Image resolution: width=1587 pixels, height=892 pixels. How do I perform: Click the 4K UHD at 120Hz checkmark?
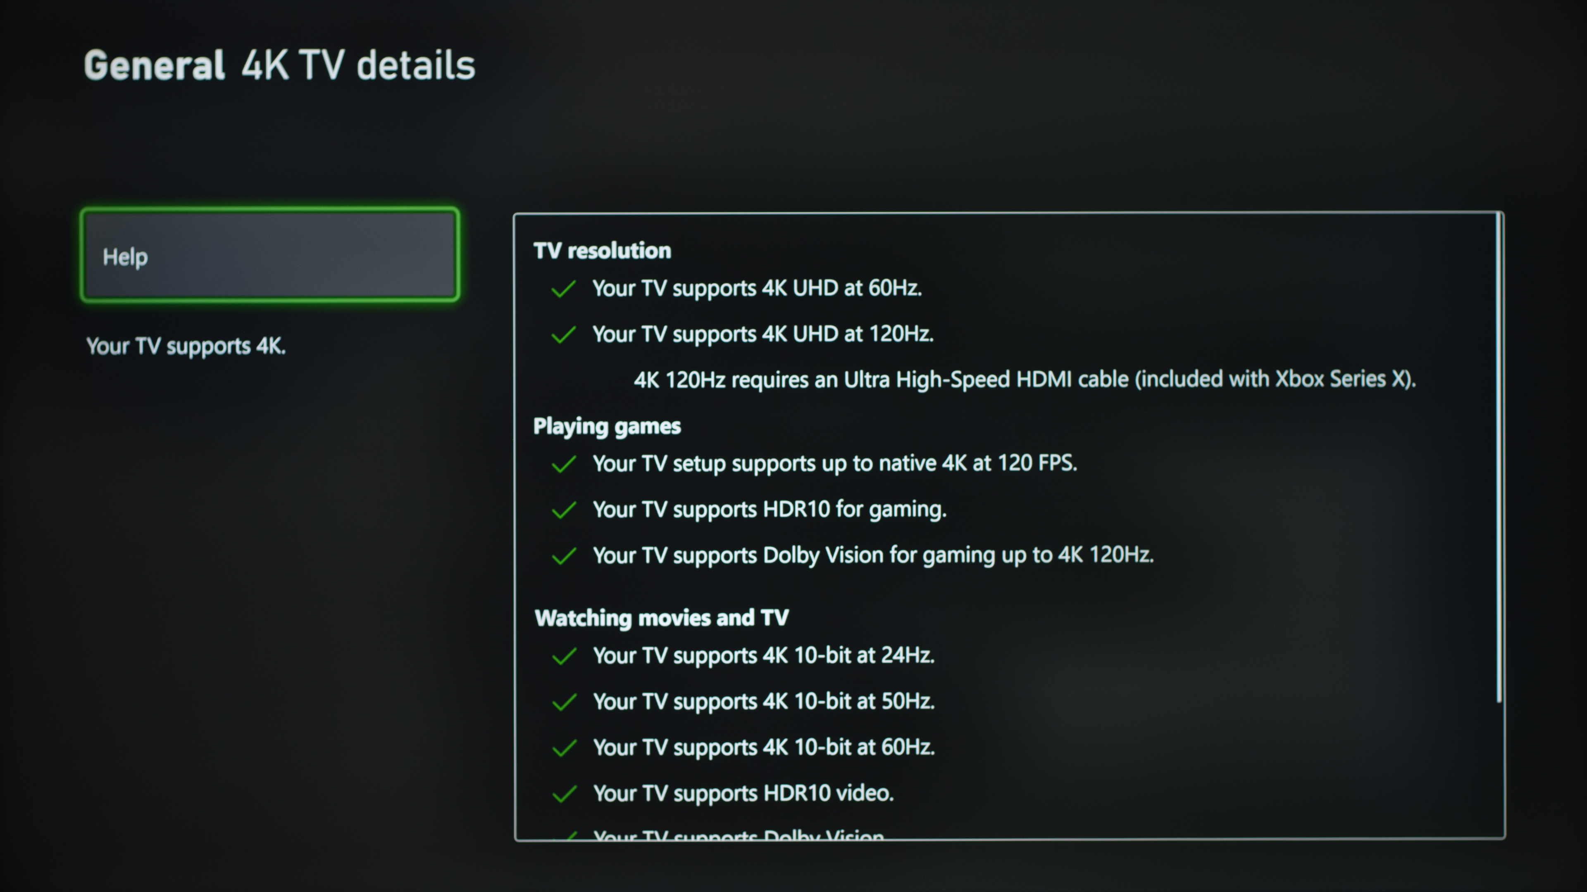tap(564, 335)
